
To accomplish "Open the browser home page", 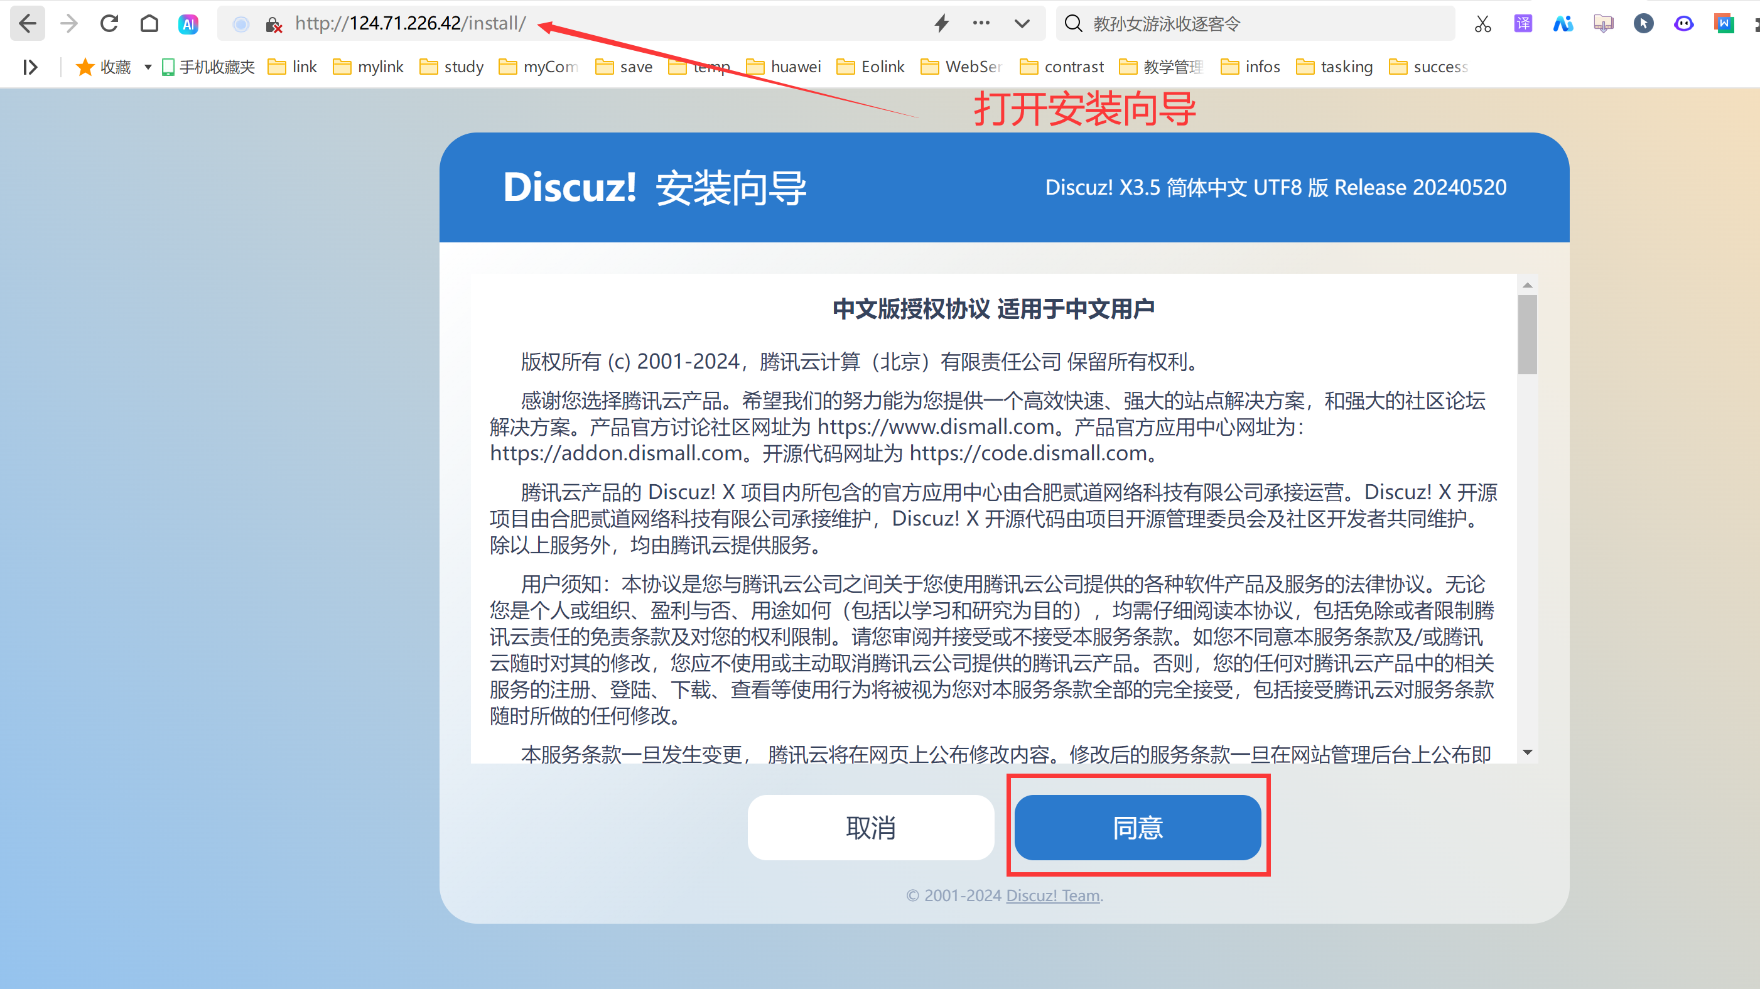I will tap(149, 24).
